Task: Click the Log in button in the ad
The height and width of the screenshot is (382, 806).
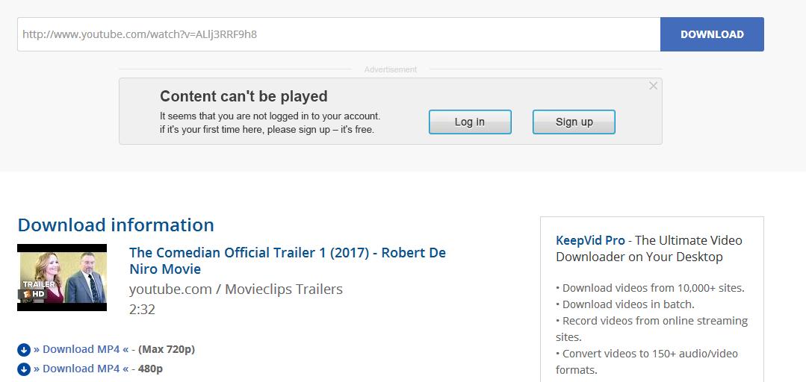Action: point(470,122)
